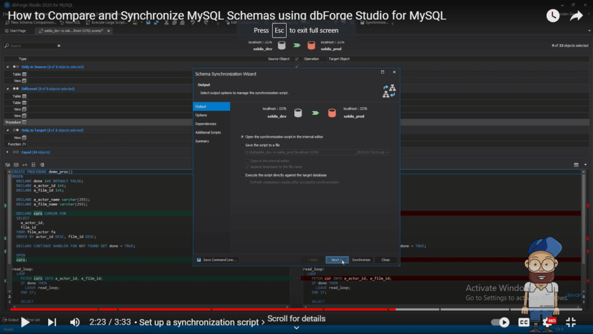Close the sakila_dev comparison tab
This screenshot has height=334, width=593.
click(108, 31)
